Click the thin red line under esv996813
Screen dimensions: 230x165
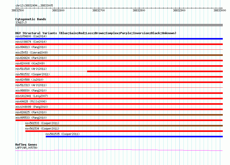119,50
